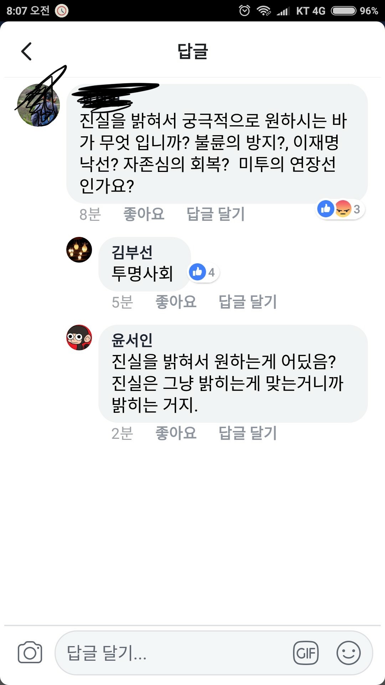Like 윤서인's reply
The height and width of the screenshot is (685, 385).
[x=176, y=433]
